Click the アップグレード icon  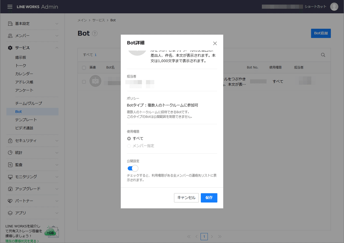pyautogui.click(x=10, y=189)
